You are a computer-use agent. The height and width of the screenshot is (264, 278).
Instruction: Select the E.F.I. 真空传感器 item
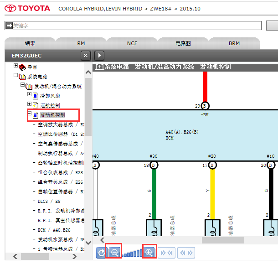pyautogui.click(x=61, y=221)
